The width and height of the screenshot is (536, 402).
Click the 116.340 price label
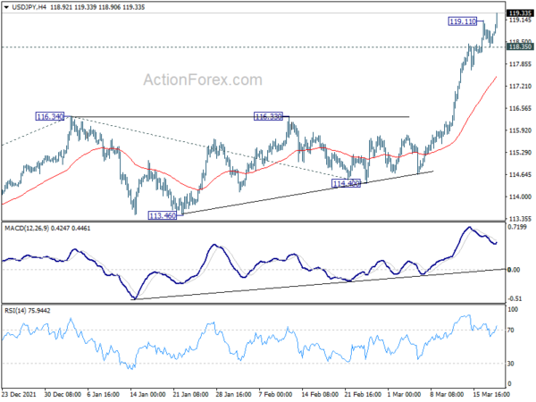click(x=50, y=116)
